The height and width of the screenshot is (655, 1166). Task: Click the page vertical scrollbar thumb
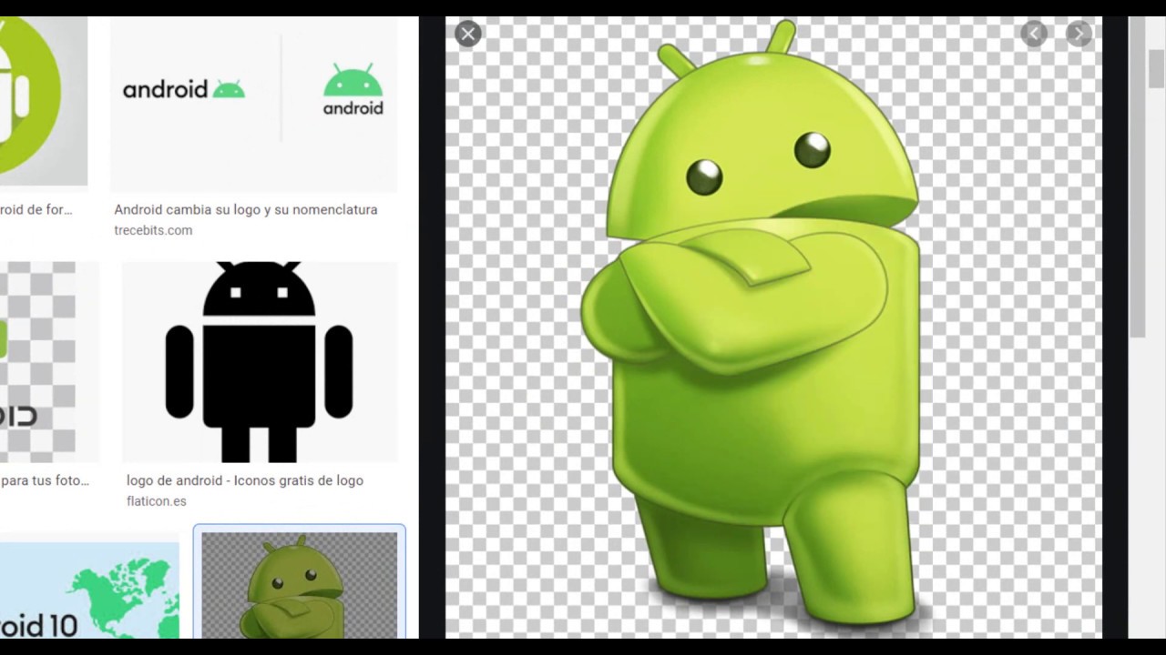(1156, 69)
